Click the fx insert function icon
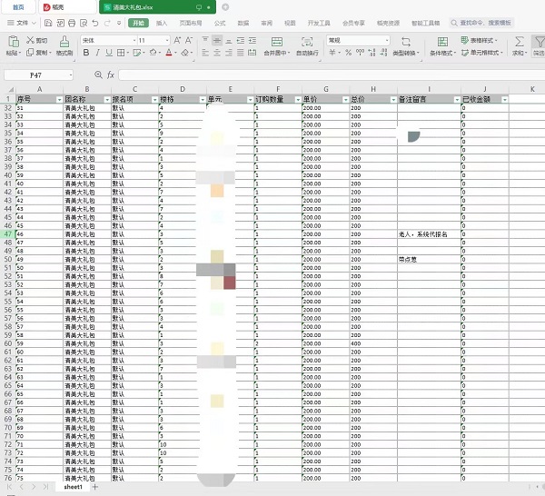 111,74
